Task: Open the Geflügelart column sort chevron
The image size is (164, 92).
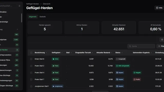Action: 62,53
